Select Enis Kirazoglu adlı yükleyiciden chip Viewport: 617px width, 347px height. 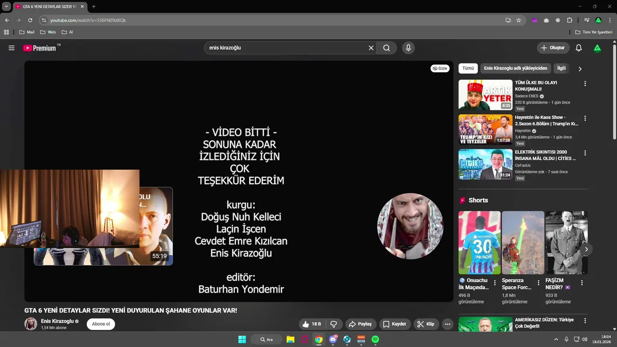click(516, 68)
